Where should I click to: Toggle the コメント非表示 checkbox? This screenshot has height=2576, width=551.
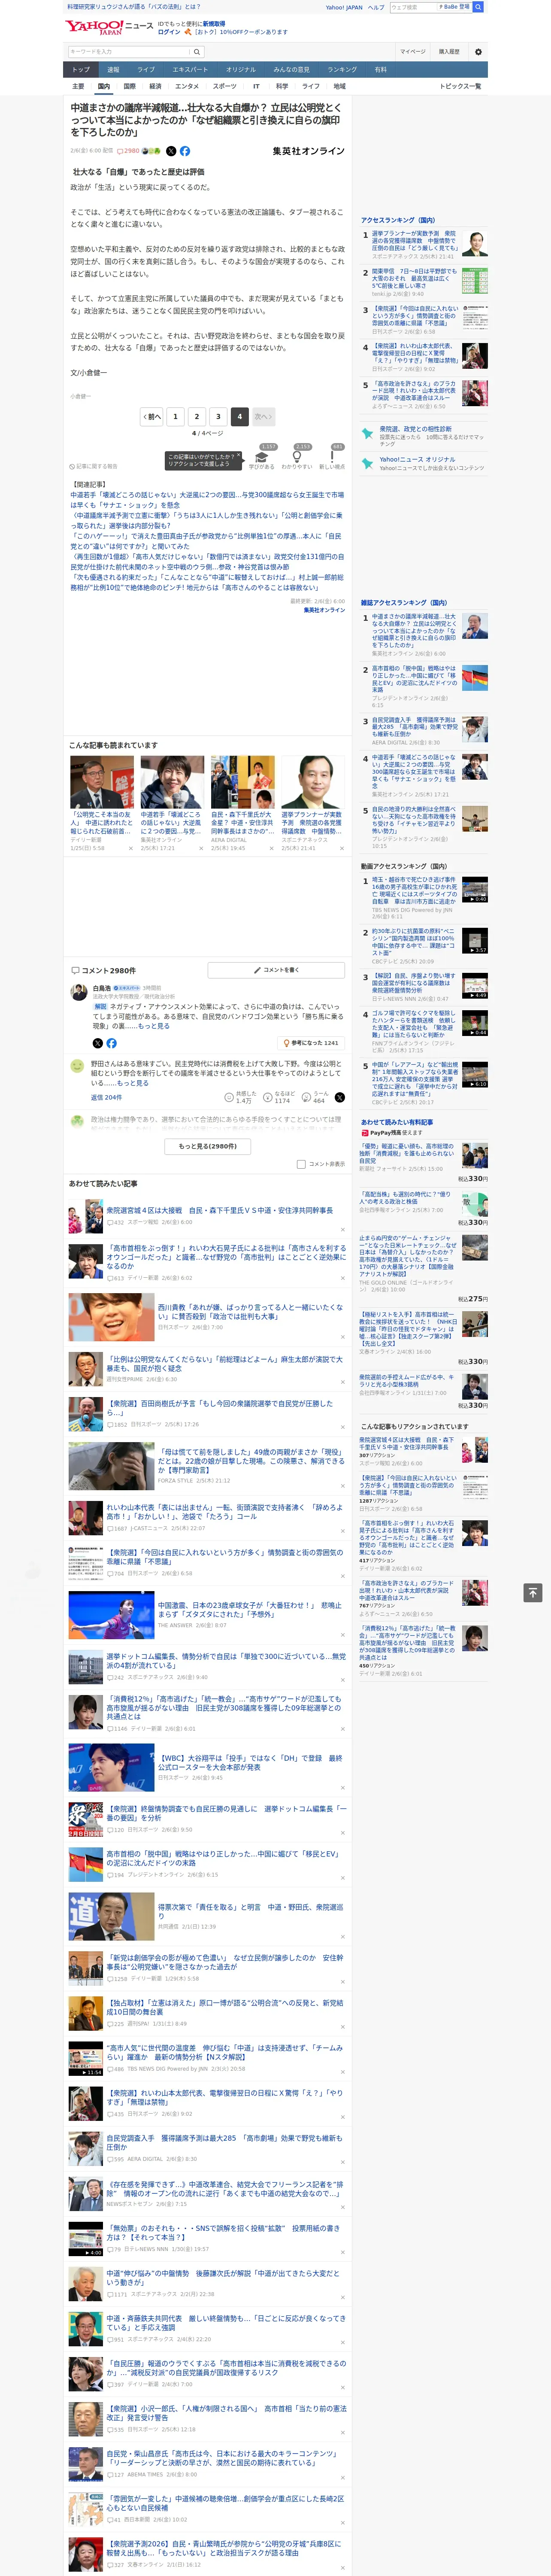pyautogui.click(x=301, y=1164)
